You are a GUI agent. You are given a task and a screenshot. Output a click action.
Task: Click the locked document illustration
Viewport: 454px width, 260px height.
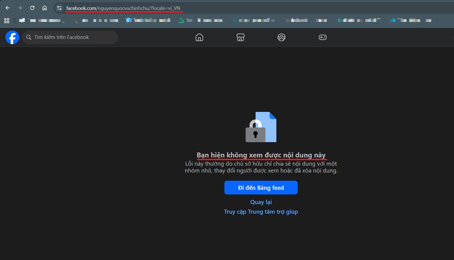261,127
